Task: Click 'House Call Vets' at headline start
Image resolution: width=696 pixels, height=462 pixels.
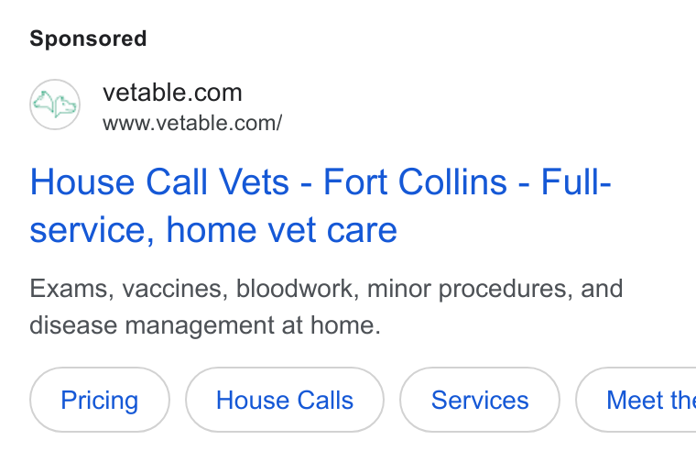Action: (159, 181)
